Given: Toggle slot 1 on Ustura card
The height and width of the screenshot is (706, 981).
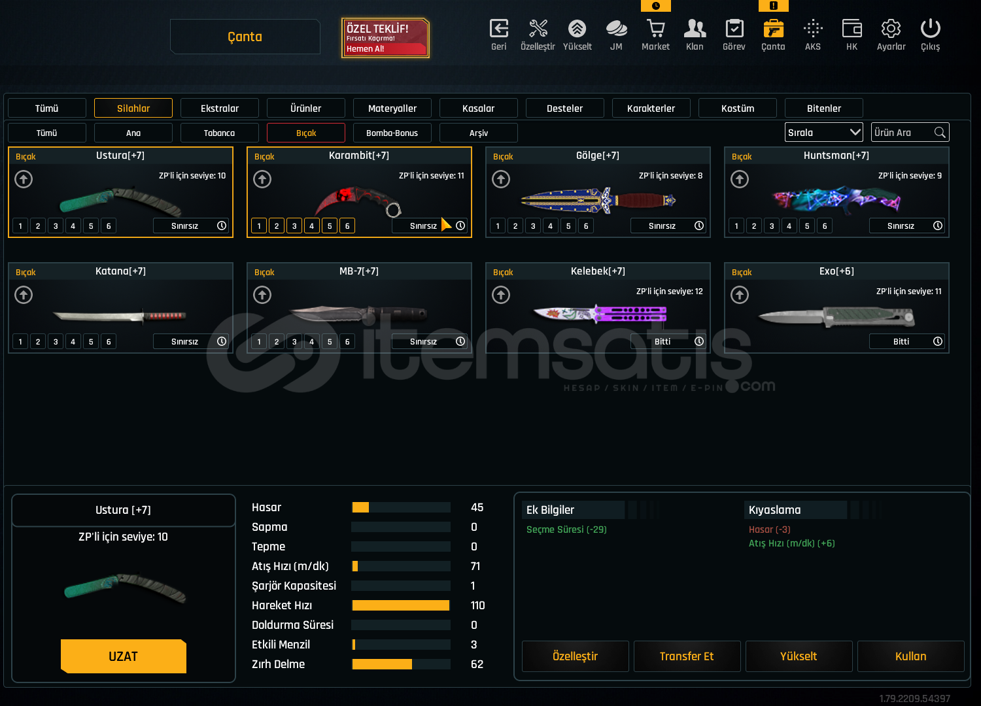Looking at the screenshot, I should click(x=20, y=226).
